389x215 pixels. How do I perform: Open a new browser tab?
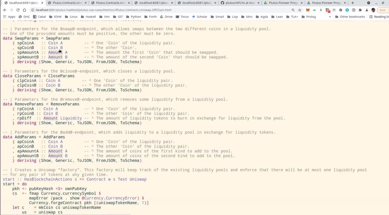[x=353, y=3]
